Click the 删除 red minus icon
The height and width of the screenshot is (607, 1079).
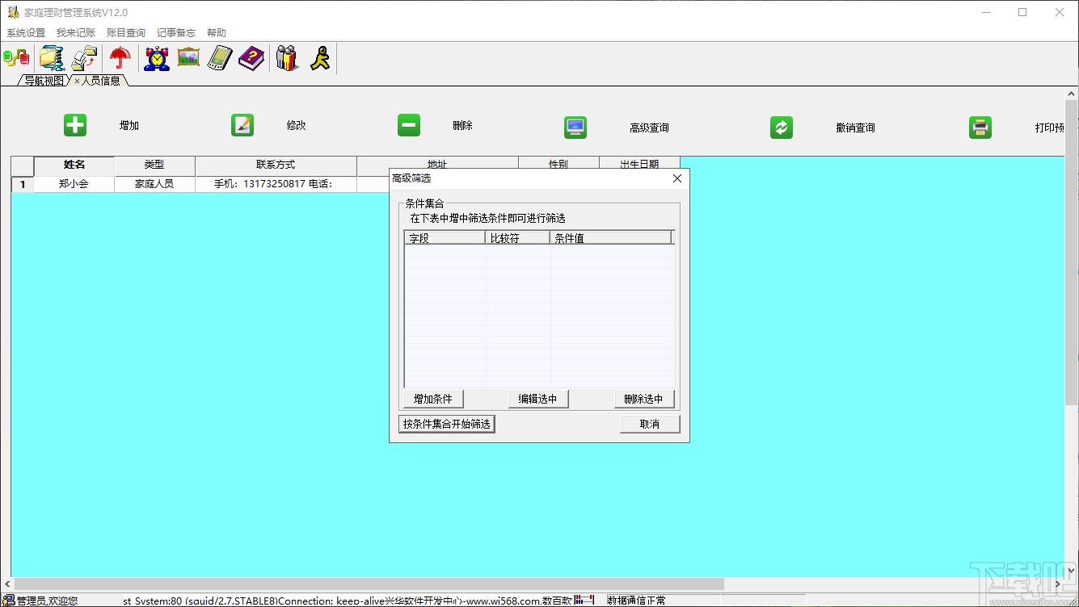[408, 124]
